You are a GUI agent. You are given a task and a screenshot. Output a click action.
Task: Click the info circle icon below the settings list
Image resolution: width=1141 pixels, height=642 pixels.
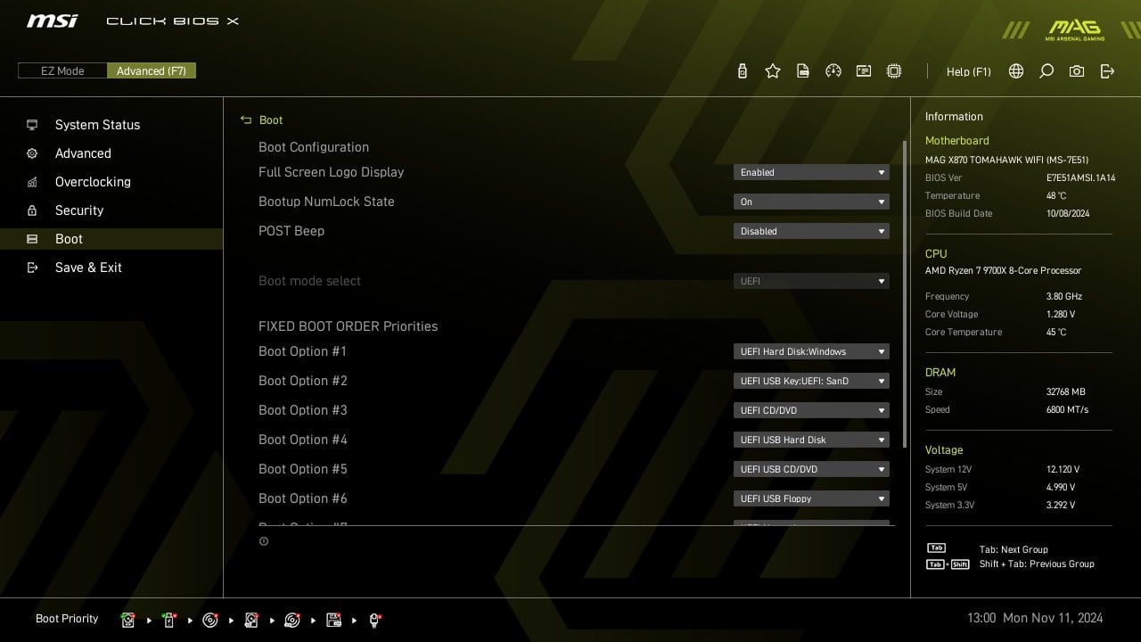click(264, 541)
